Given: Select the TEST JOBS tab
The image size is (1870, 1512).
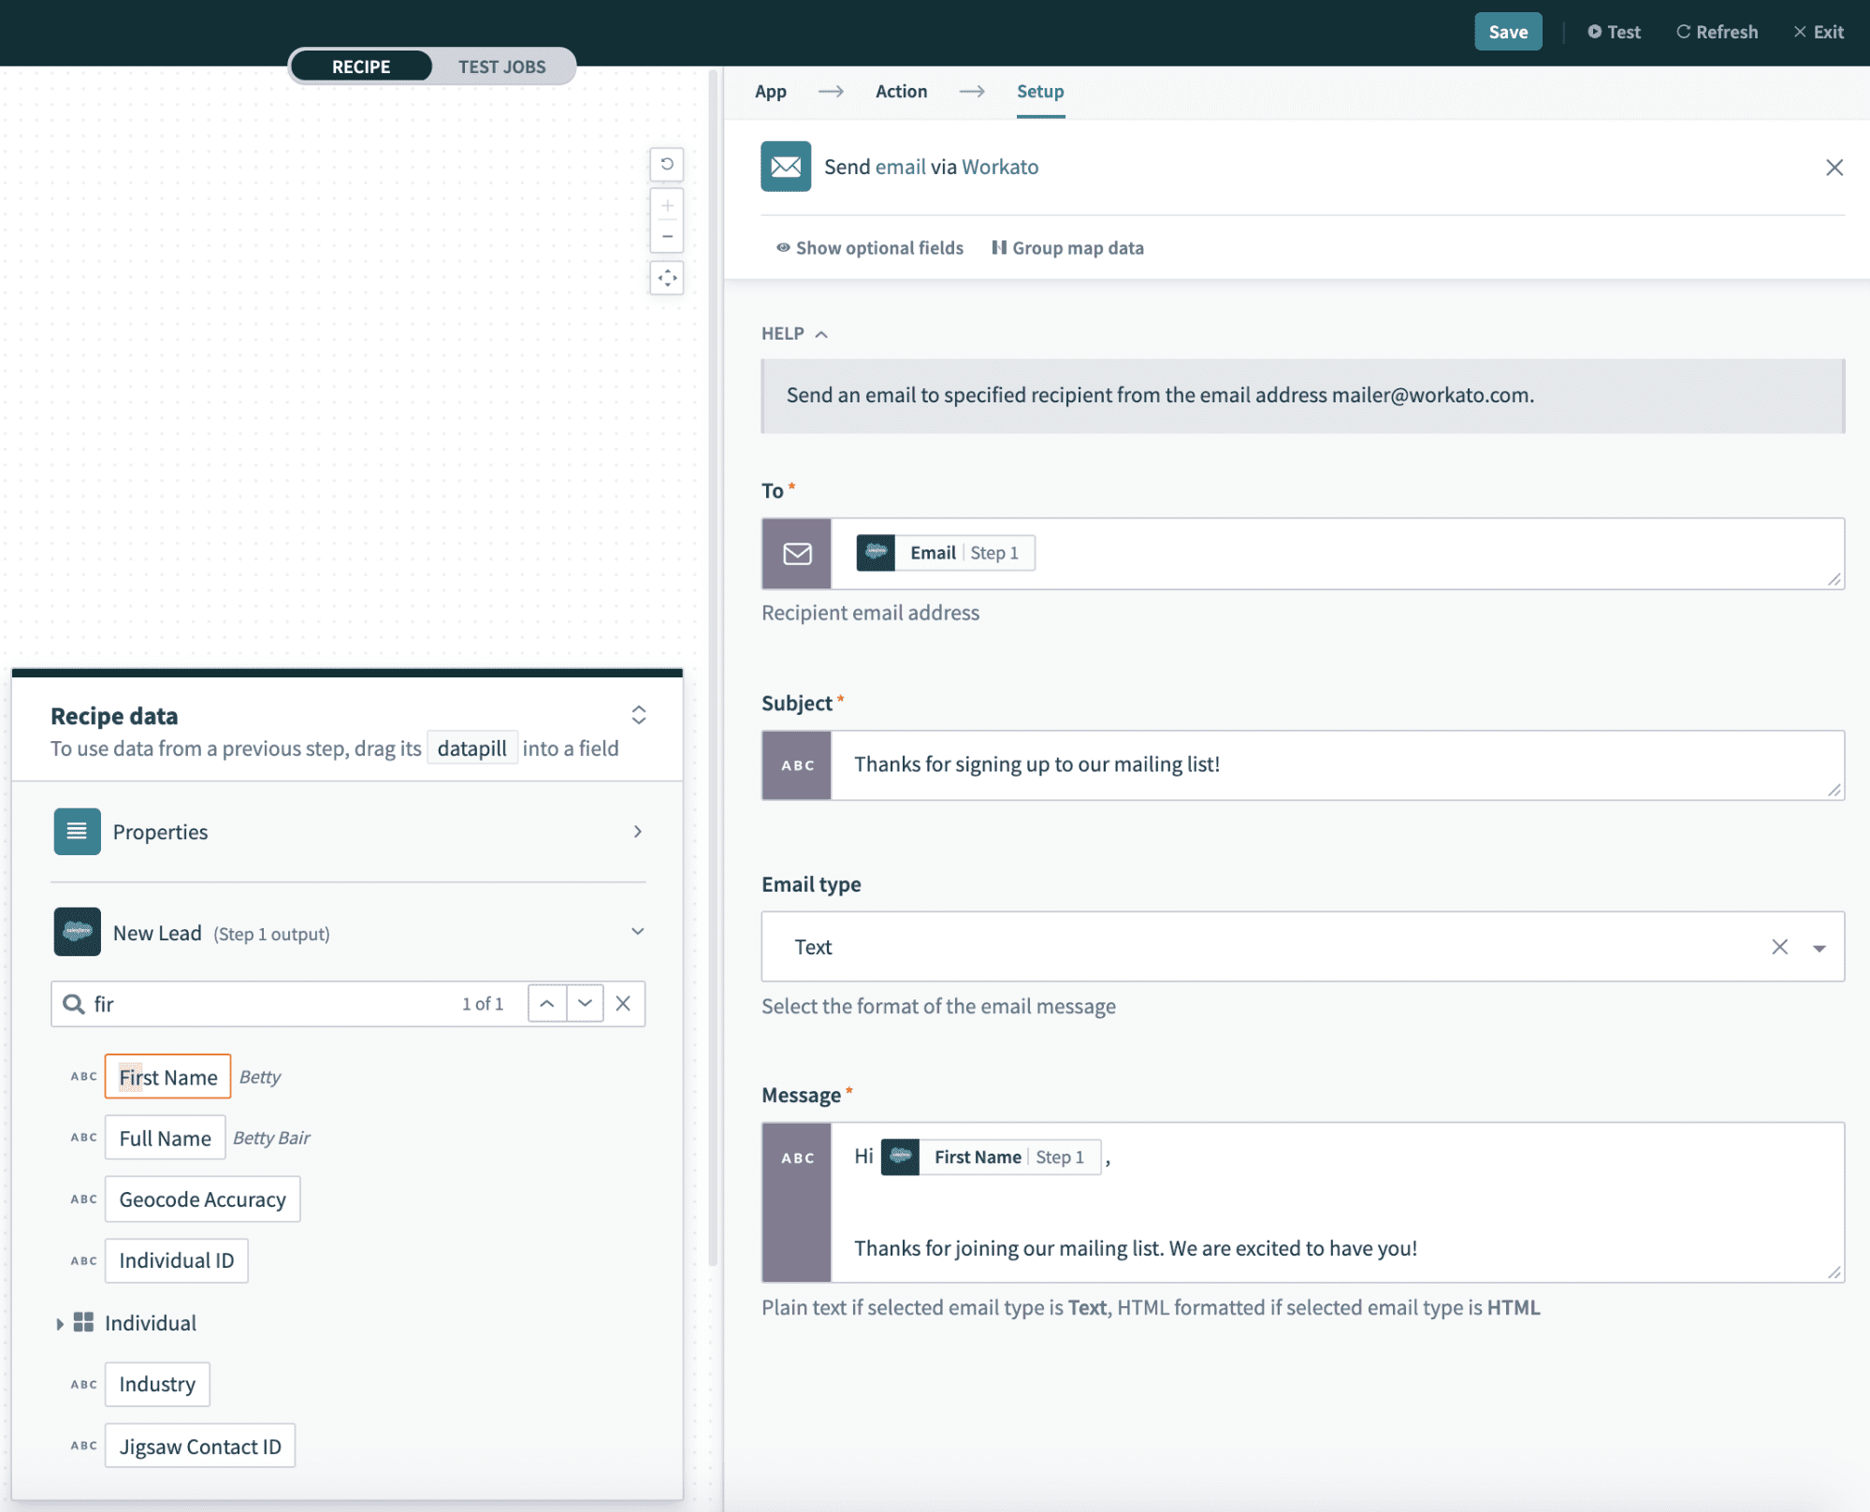Looking at the screenshot, I should click(501, 65).
